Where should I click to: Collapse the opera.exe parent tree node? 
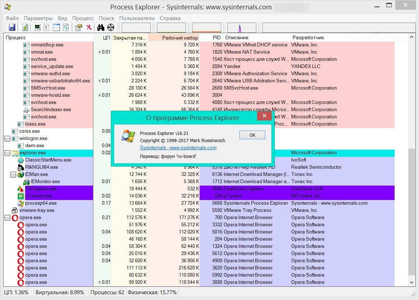[x=7, y=218]
